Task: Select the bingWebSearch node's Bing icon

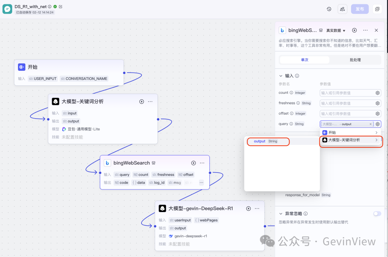Action: 107,163
